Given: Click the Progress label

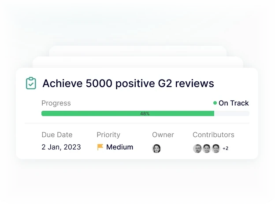Looking at the screenshot, I should coord(56,103).
